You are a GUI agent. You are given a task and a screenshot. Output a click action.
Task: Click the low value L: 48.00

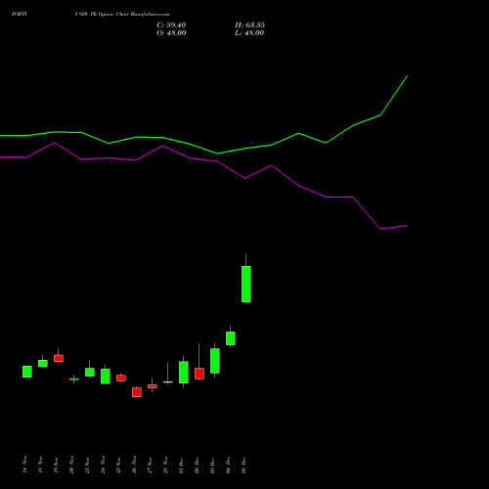[x=249, y=33]
